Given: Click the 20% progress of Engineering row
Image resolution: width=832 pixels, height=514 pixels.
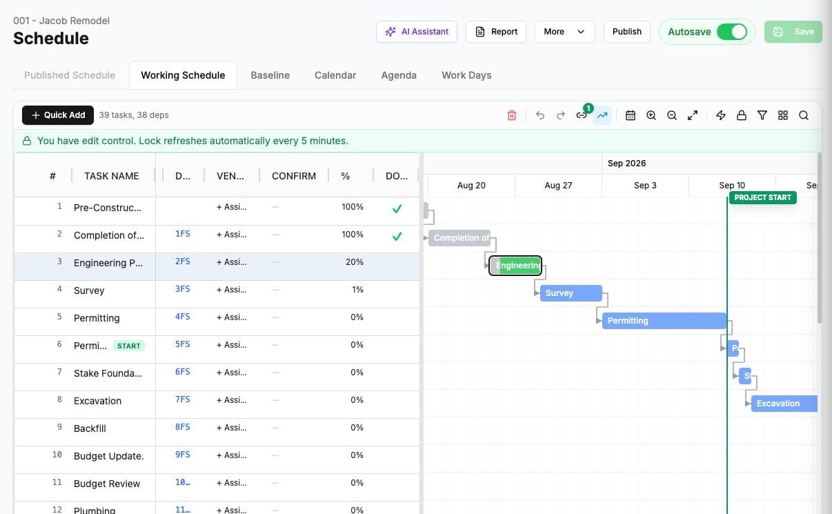Looking at the screenshot, I should 355,262.
